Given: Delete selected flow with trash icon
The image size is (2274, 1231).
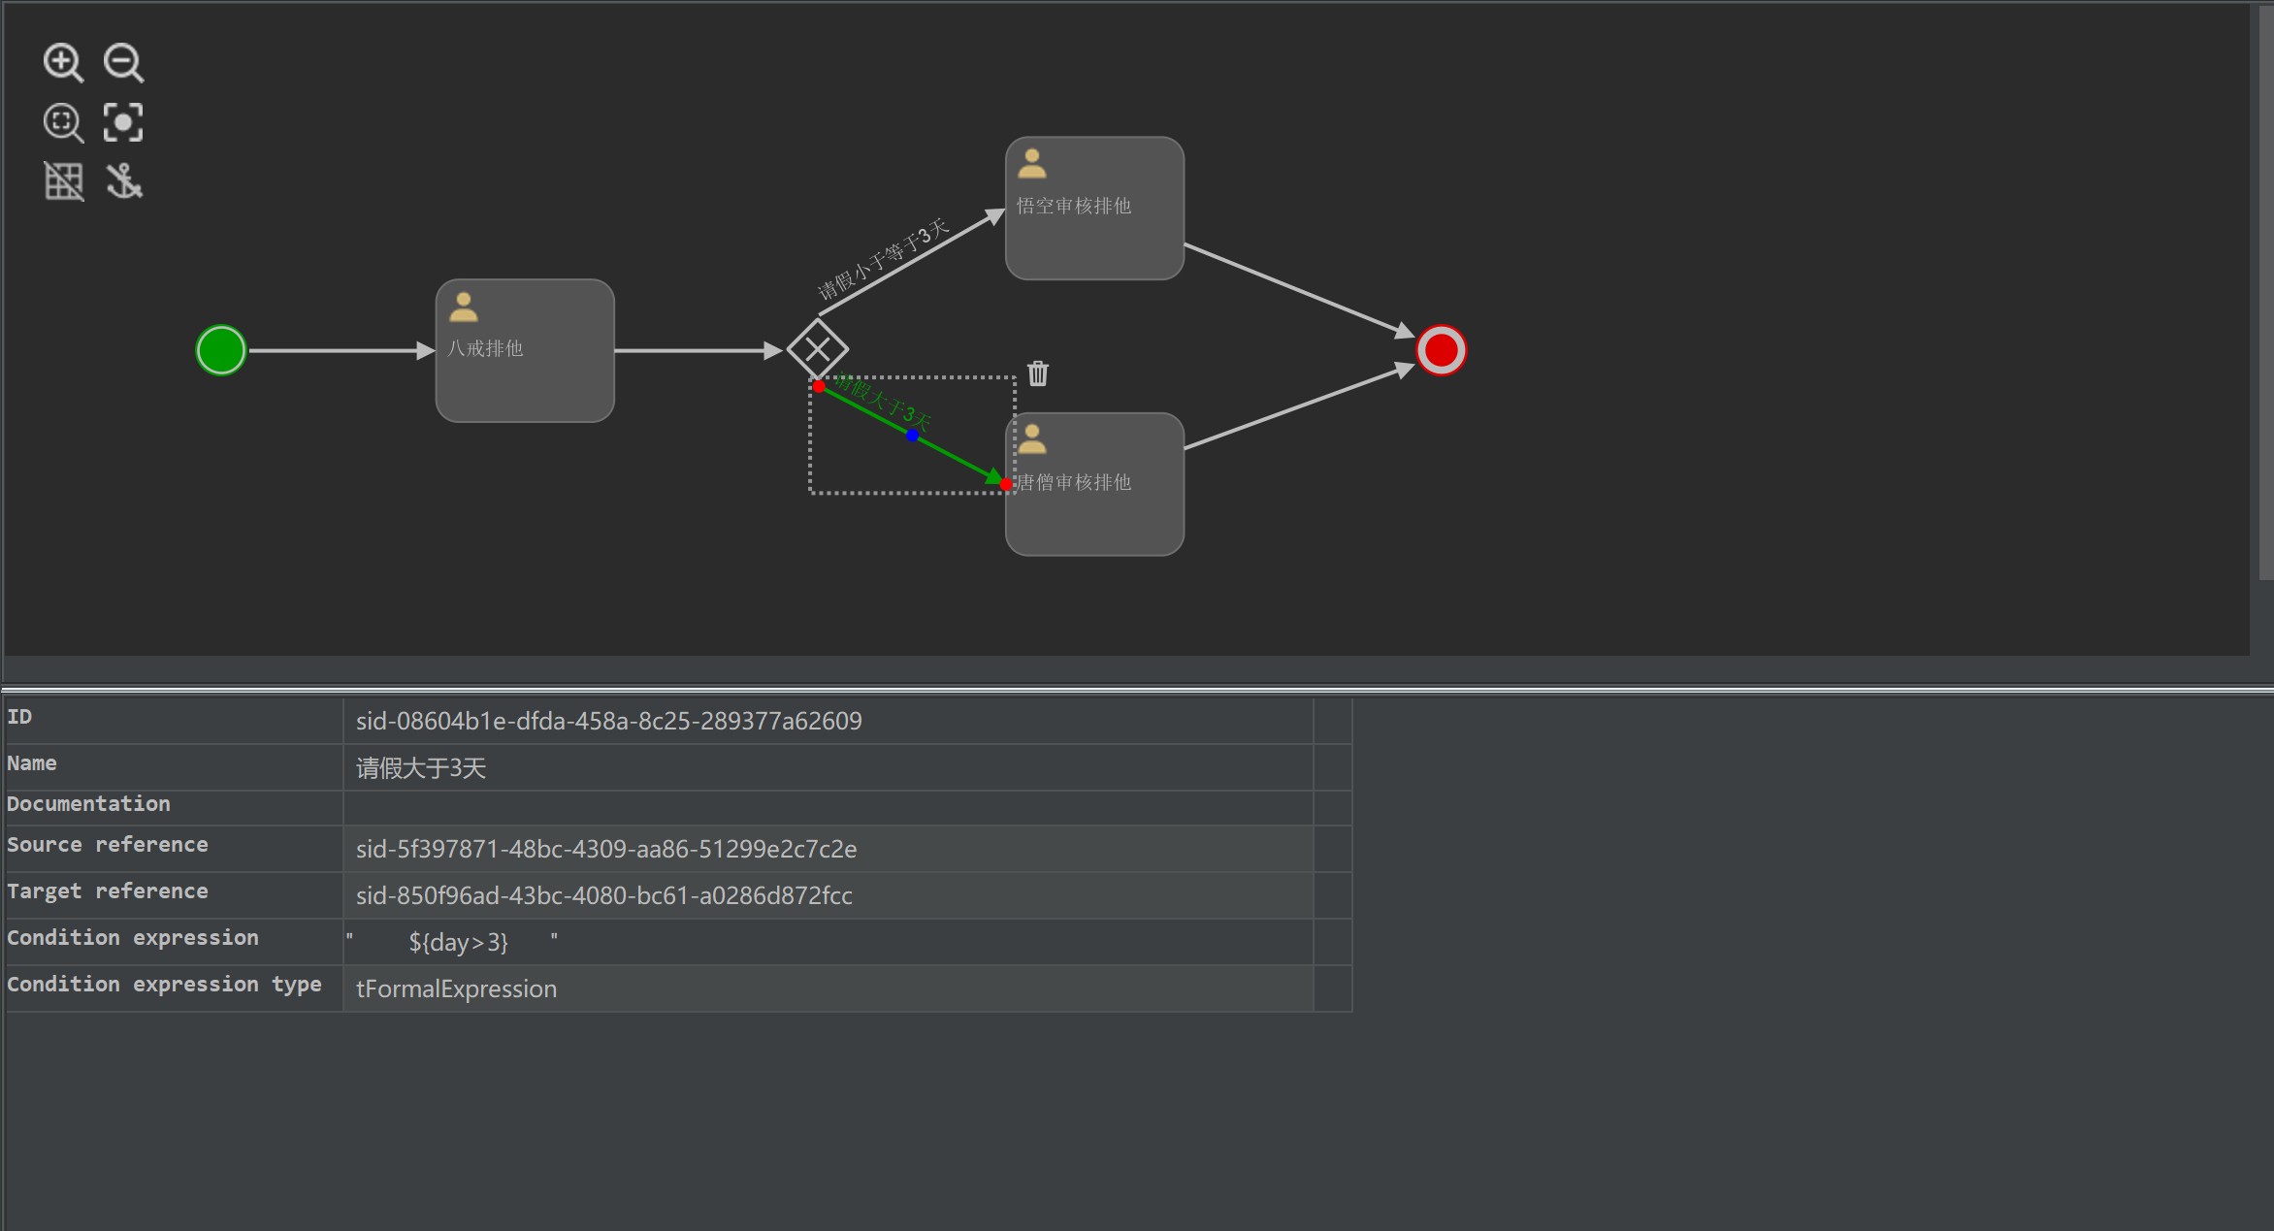Looking at the screenshot, I should [1038, 373].
